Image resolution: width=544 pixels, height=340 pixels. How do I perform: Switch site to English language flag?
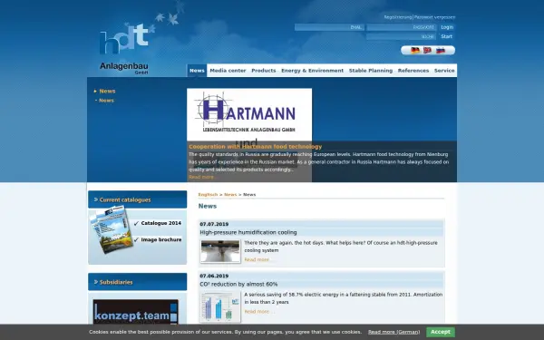click(427, 50)
